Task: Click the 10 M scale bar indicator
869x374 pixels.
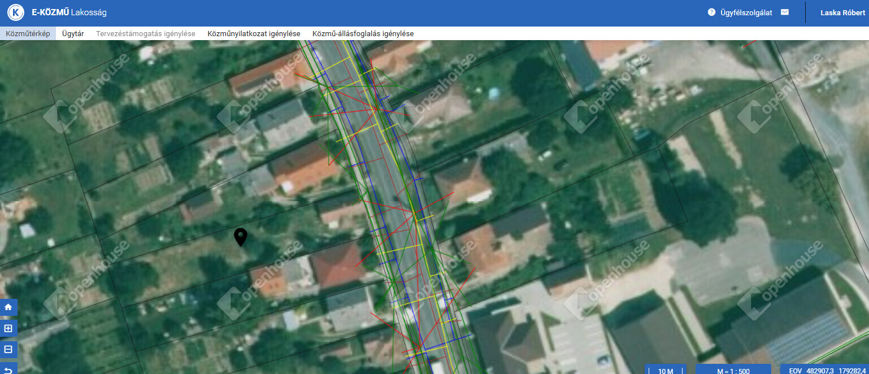Action: [666, 370]
